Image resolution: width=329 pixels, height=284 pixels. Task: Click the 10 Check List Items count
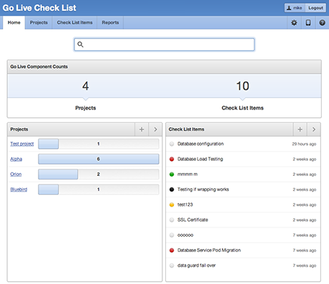242,86
